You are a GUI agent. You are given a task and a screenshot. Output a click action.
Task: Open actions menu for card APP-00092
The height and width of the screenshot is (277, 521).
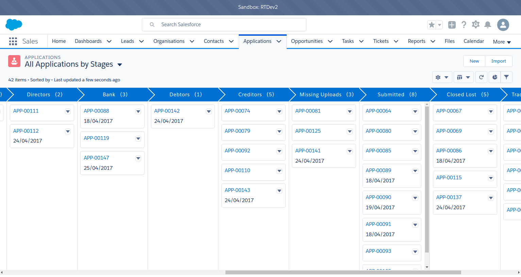(x=279, y=151)
